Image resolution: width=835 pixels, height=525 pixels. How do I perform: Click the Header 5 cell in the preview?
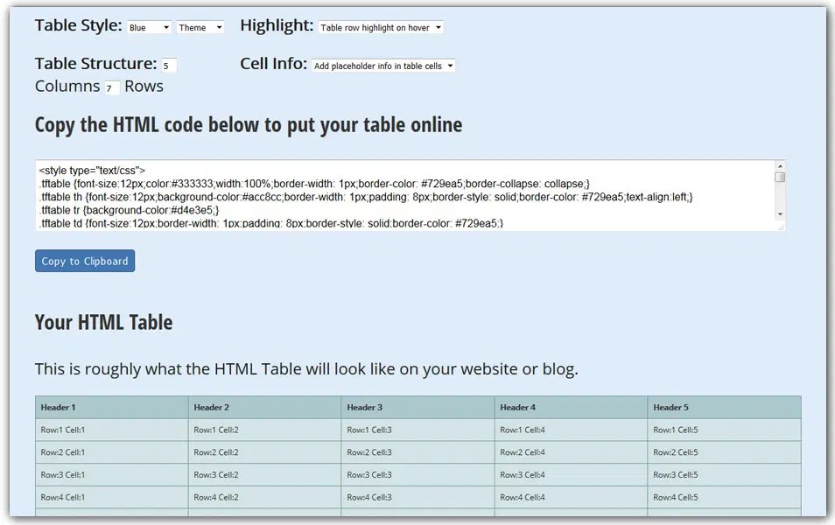[722, 407]
